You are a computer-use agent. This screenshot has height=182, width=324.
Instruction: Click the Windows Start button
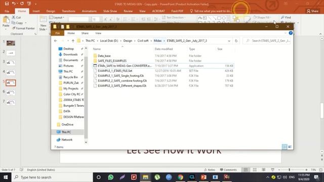click(6, 177)
